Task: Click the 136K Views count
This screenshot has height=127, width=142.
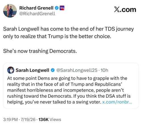Action: 50,120
